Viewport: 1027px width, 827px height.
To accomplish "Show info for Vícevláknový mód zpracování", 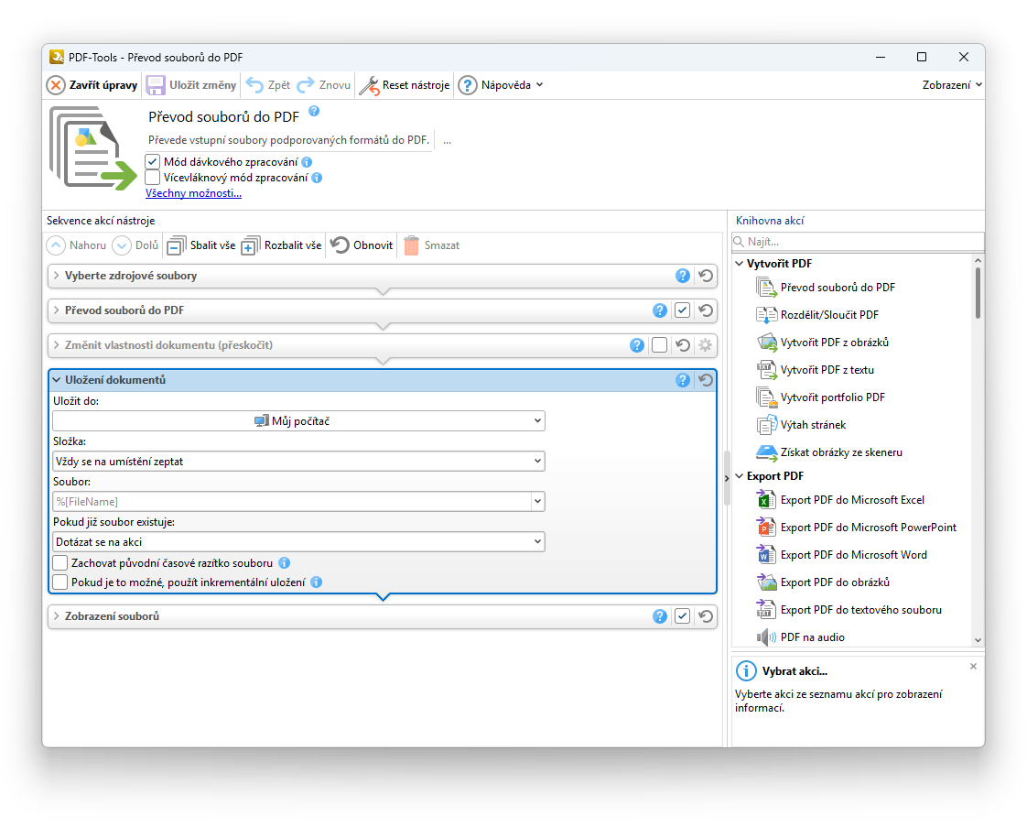I will pos(317,178).
